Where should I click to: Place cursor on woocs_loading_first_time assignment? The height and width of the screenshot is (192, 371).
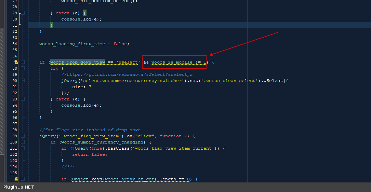point(72,44)
